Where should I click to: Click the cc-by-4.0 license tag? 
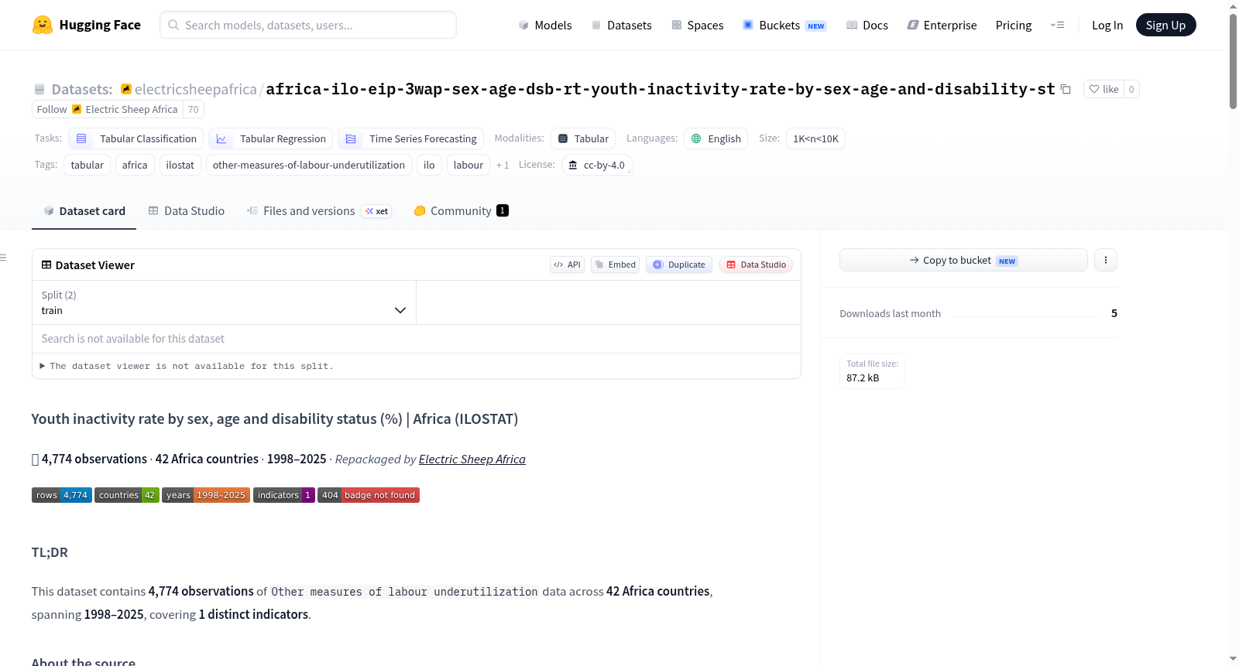[597, 165]
